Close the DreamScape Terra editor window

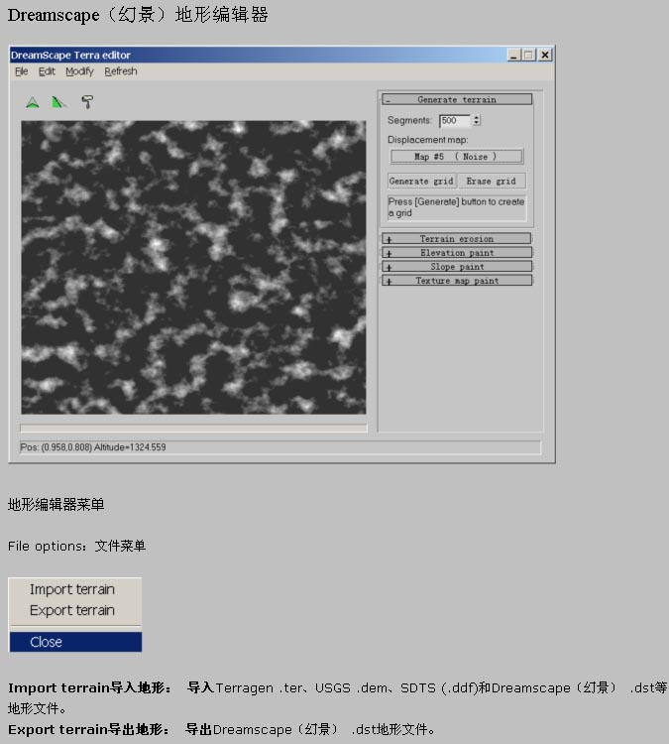coord(545,55)
